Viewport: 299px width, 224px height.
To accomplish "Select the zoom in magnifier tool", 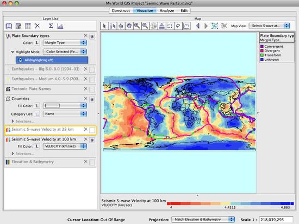I will (x=137, y=25).
